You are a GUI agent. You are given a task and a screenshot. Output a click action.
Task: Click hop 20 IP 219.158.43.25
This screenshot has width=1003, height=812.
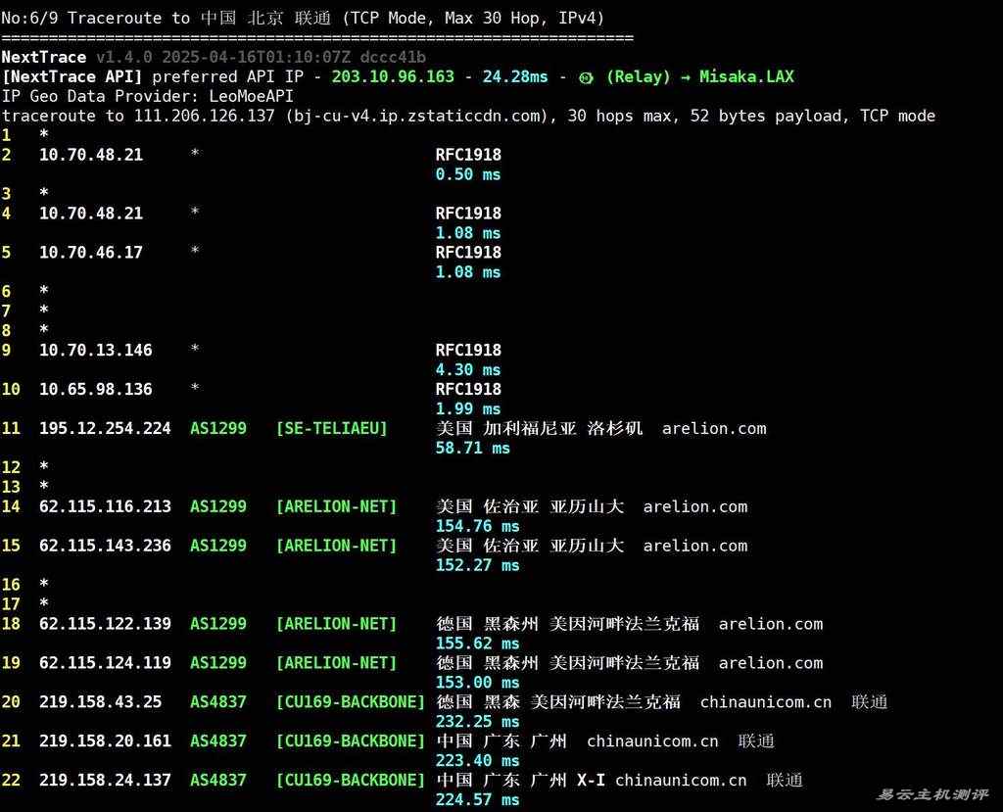point(101,701)
